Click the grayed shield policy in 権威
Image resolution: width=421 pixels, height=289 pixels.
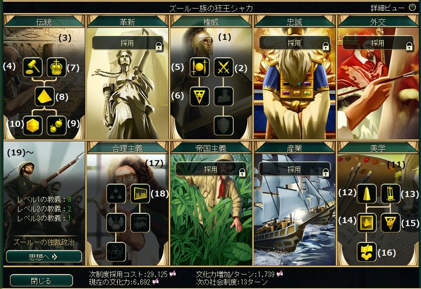(224, 125)
